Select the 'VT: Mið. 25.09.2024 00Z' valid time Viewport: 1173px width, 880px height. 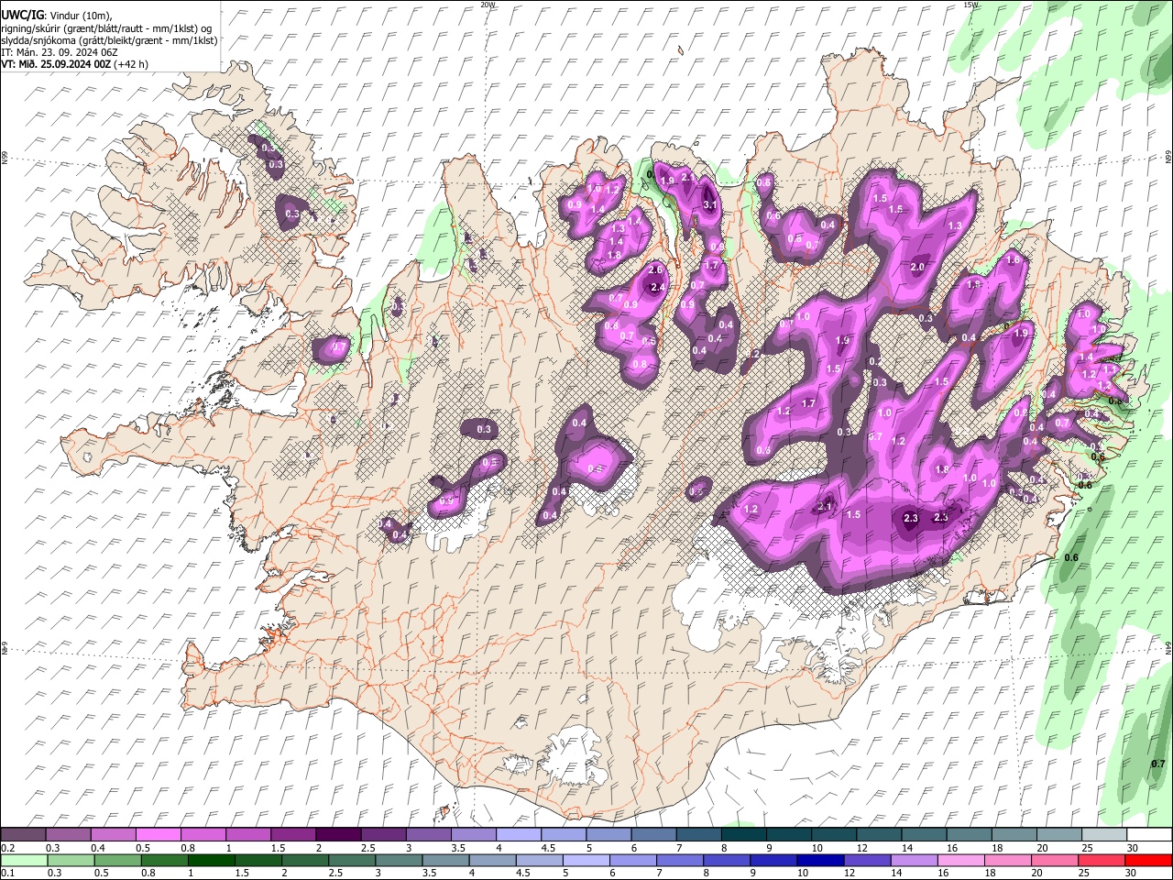[56, 64]
